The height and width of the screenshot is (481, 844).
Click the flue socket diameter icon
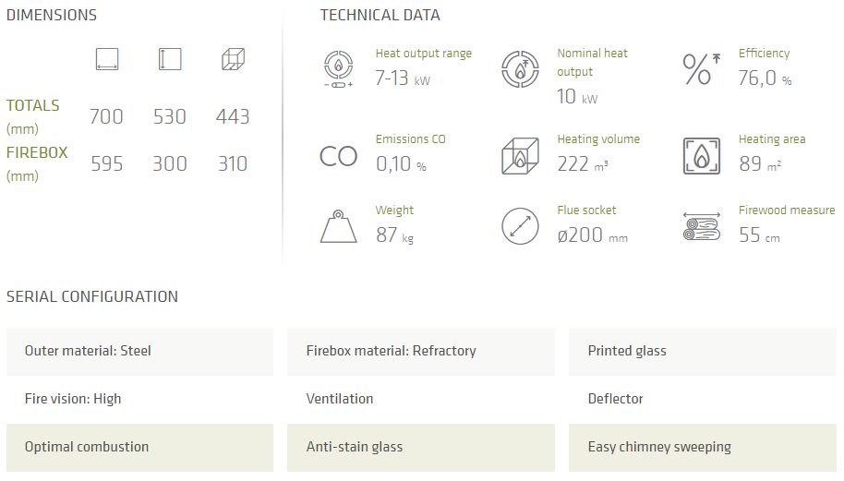pos(519,226)
